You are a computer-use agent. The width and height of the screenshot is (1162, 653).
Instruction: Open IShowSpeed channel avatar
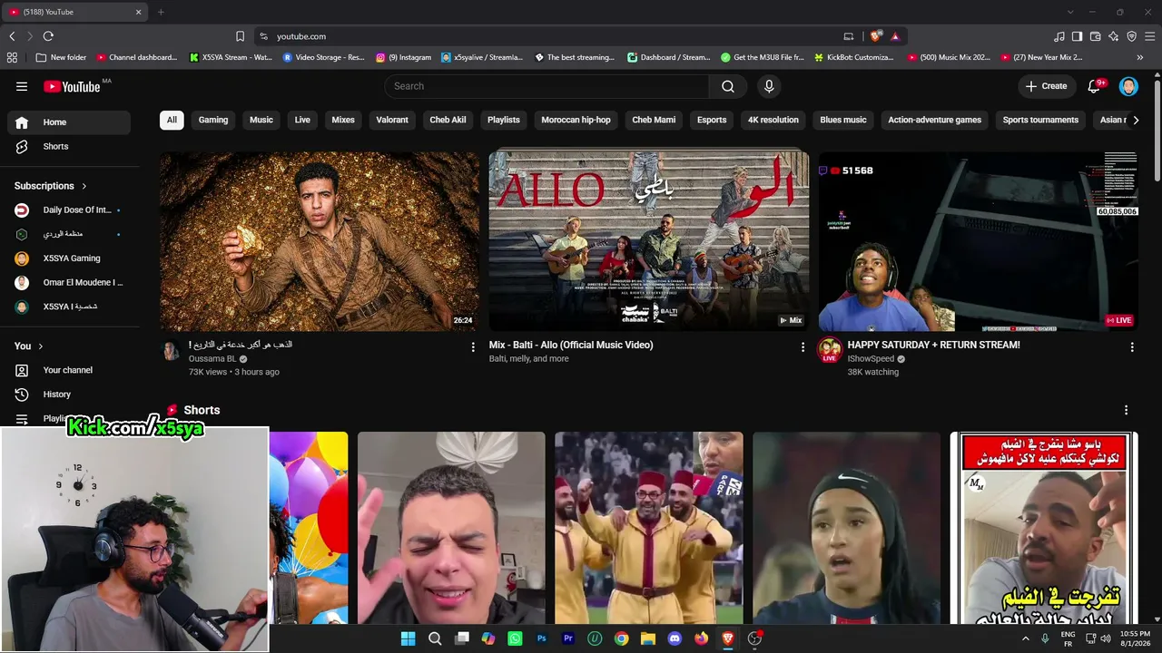pyautogui.click(x=830, y=350)
